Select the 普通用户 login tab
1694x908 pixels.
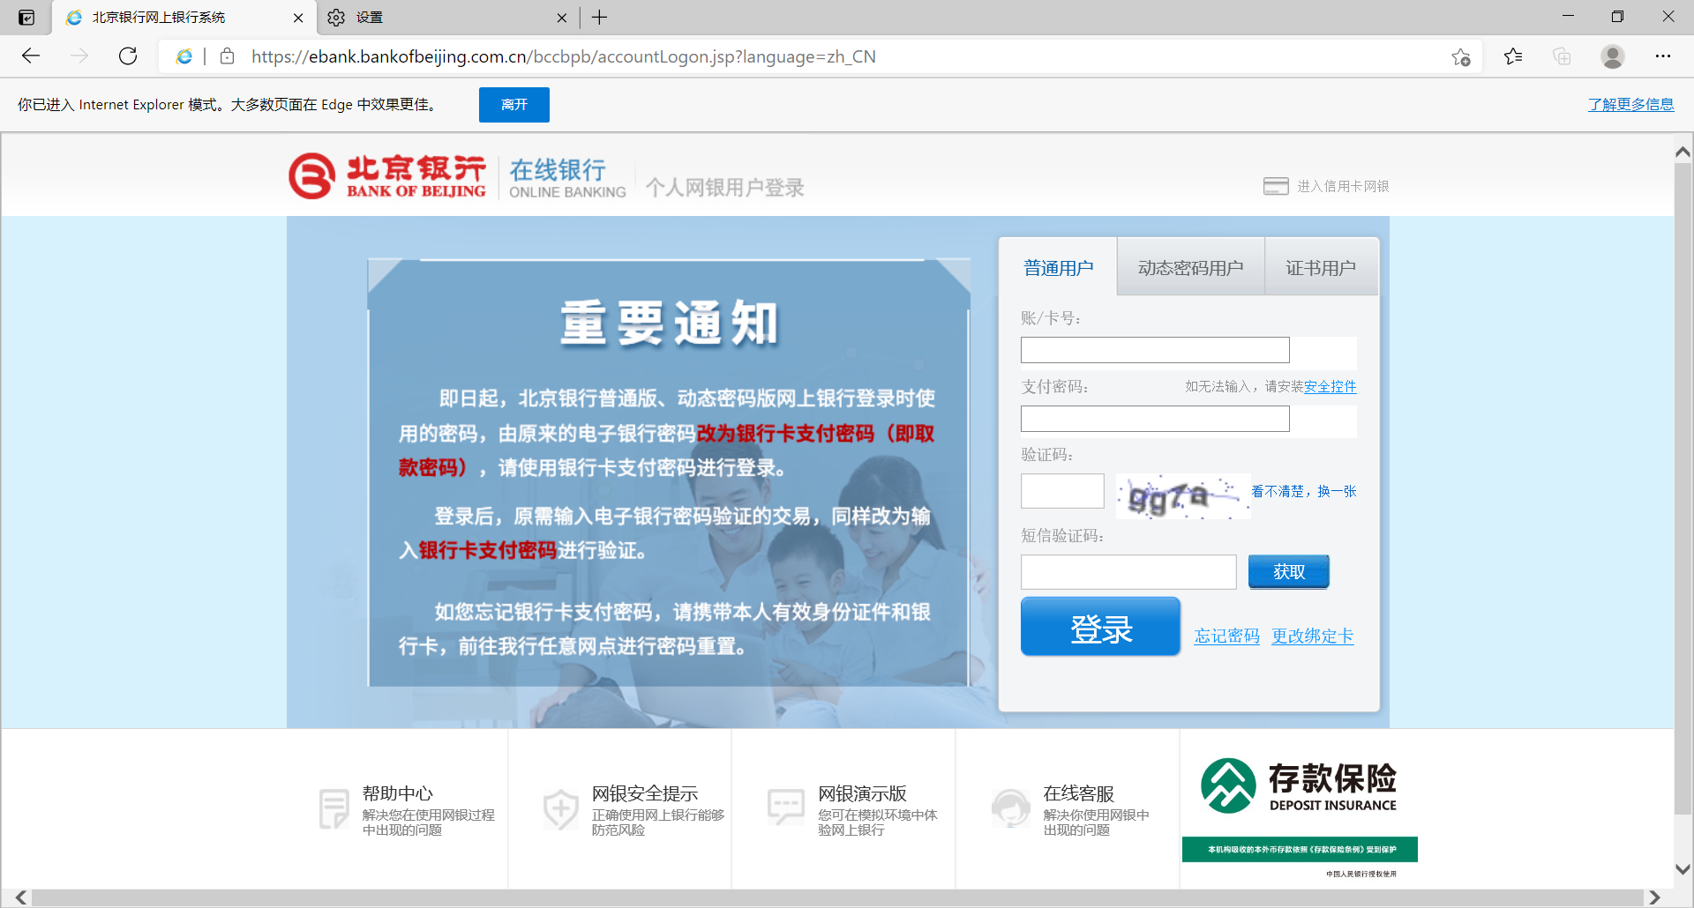1058,267
